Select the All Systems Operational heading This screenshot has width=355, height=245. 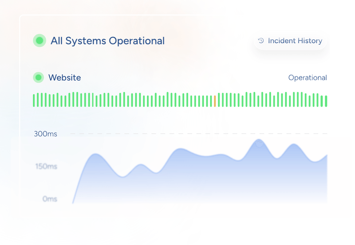coord(107,41)
